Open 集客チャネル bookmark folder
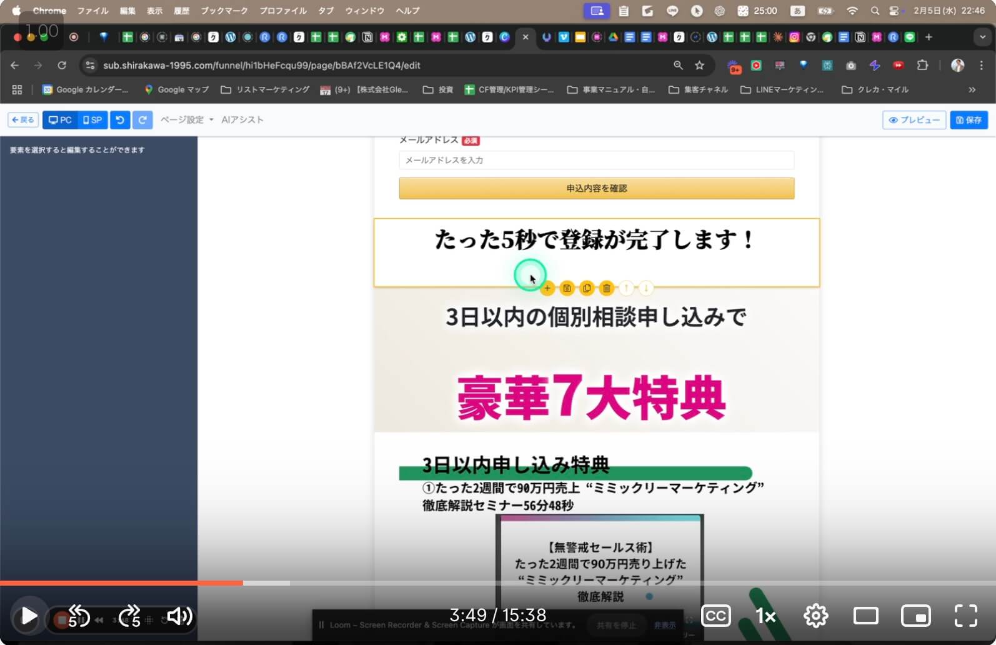This screenshot has width=996, height=645. click(698, 90)
